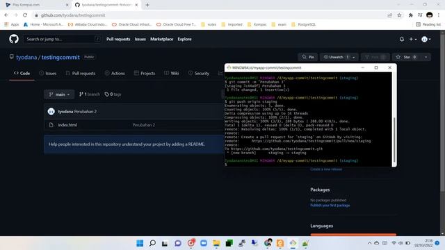Open the share page icon
445x250 pixels.
(389, 15)
